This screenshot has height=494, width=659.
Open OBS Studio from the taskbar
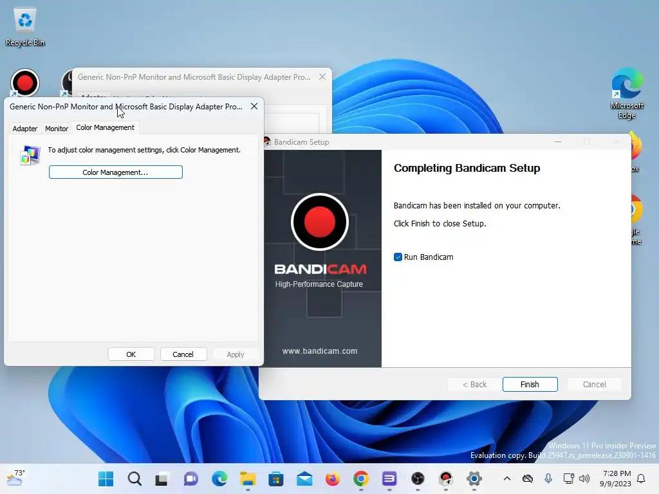[x=418, y=479]
